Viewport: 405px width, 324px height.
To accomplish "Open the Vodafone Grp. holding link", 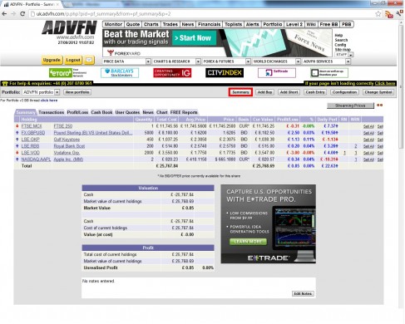I will (67, 153).
